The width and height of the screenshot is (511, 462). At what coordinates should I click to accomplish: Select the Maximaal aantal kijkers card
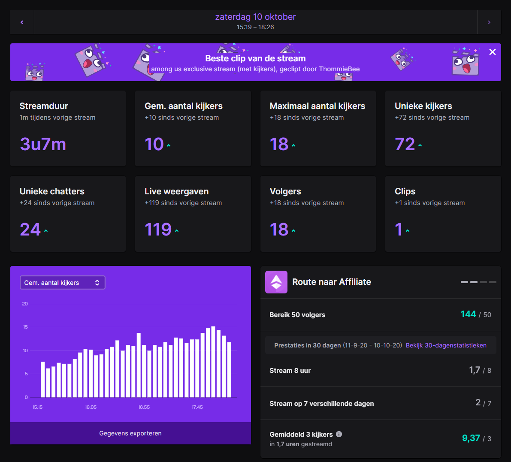click(318, 128)
